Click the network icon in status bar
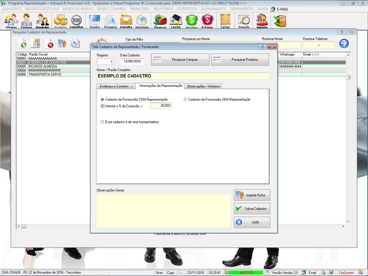 point(331,272)
